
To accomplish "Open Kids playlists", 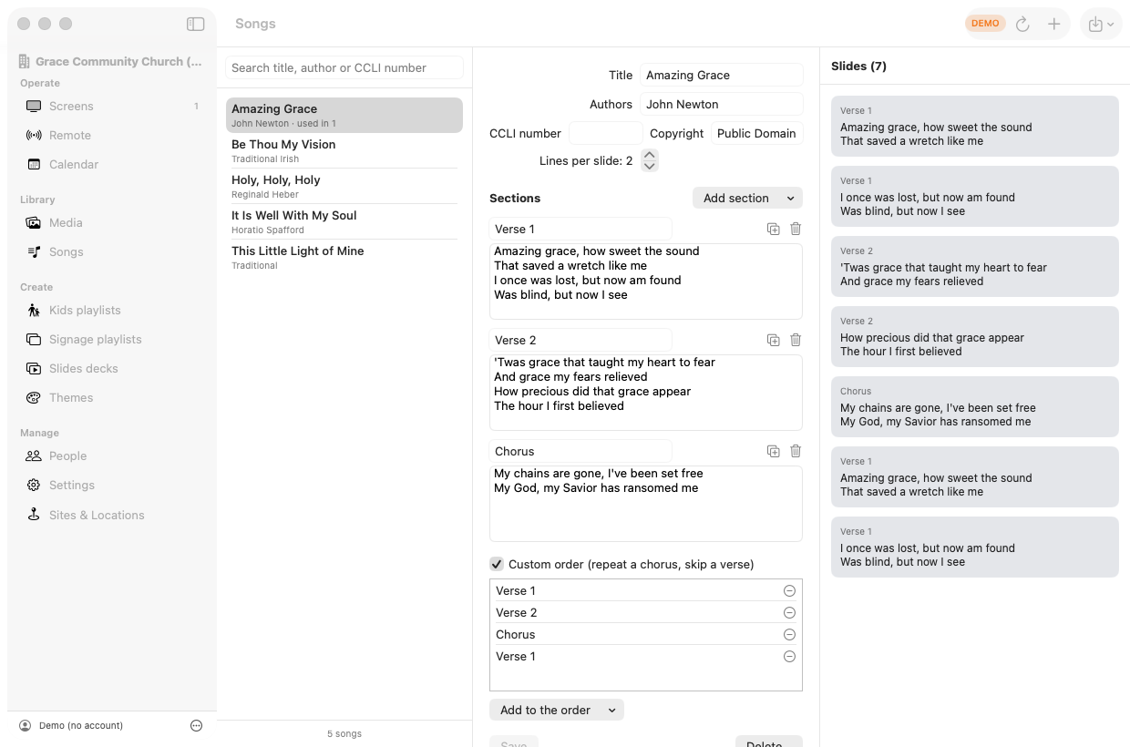I will (x=112, y=310).
